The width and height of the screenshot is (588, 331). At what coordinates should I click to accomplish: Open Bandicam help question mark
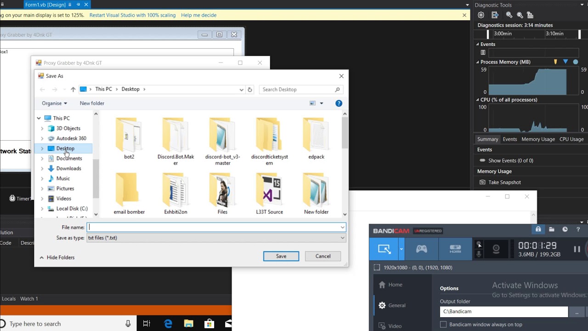pyautogui.click(x=578, y=229)
